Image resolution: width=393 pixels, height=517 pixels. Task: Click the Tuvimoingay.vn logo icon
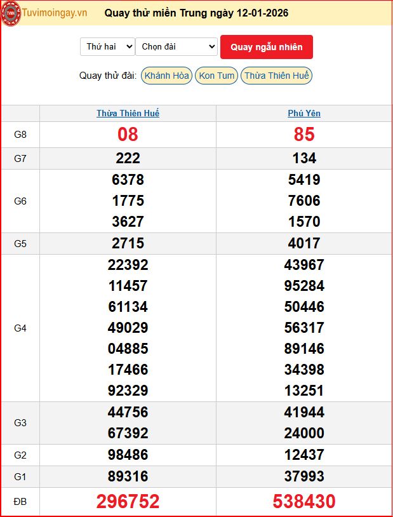pos(11,13)
